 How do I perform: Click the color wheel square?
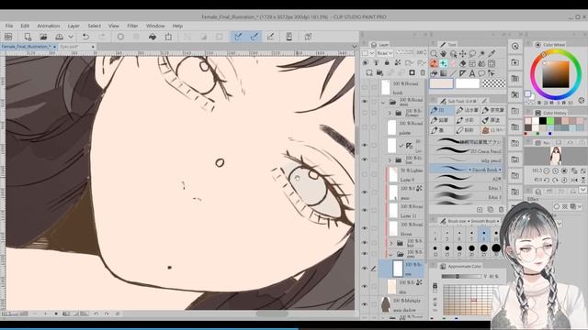coord(555,74)
